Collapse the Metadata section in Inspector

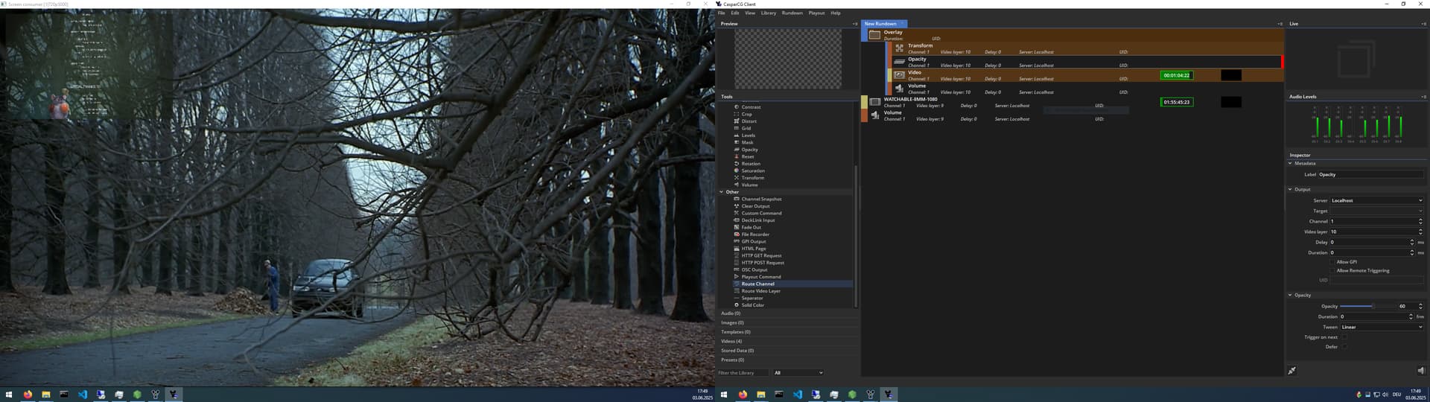1291,163
